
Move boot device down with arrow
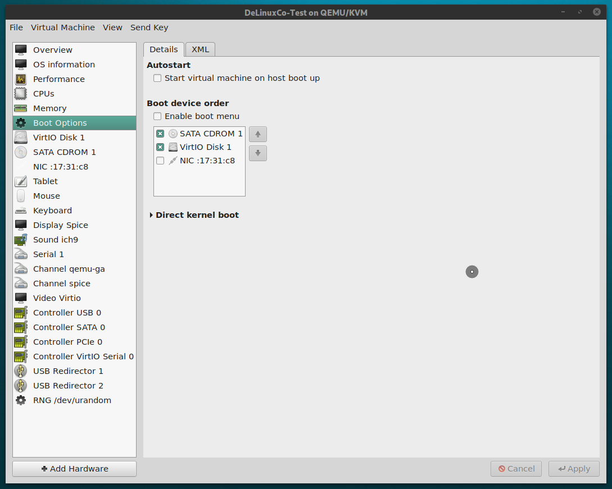257,153
